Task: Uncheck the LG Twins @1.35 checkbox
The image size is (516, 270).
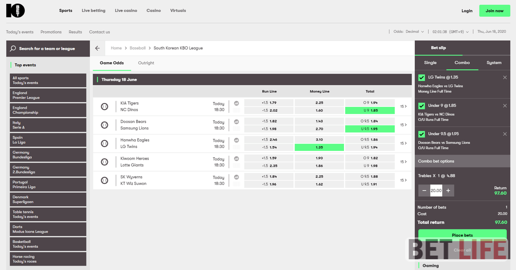Action: click(x=421, y=78)
